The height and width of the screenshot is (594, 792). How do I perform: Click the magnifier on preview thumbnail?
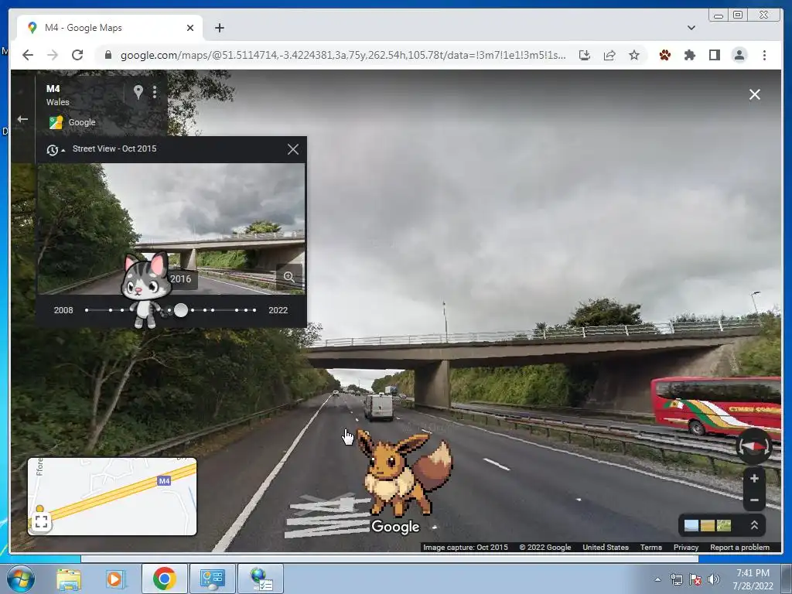pos(289,277)
